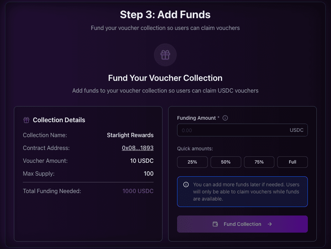331x249 pixels.
Task: Click the Starlight Rewards collection name
Action: (130, 135)
